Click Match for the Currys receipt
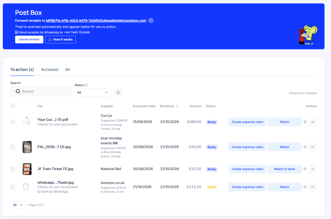This screenshot has width=331, height=219. point(285,122)
